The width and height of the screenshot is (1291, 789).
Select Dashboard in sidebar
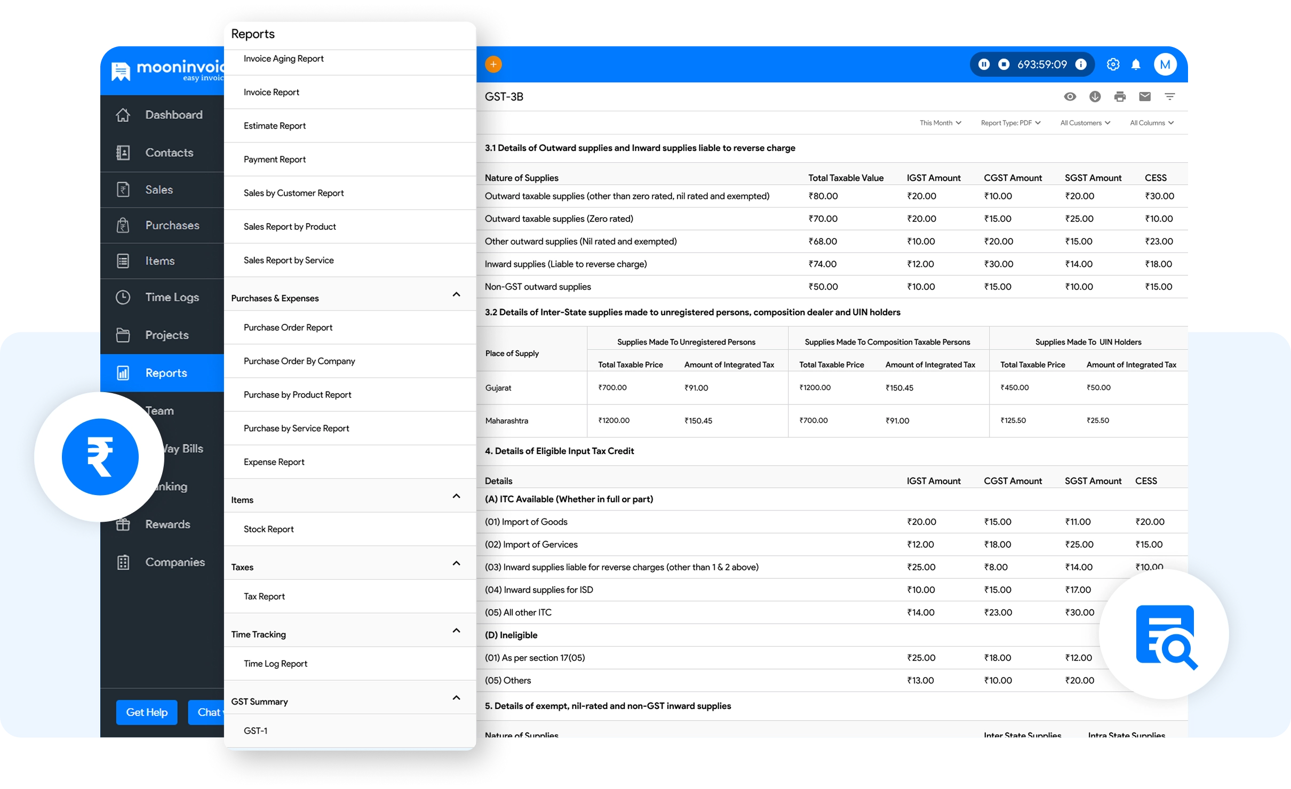point(173,115)
